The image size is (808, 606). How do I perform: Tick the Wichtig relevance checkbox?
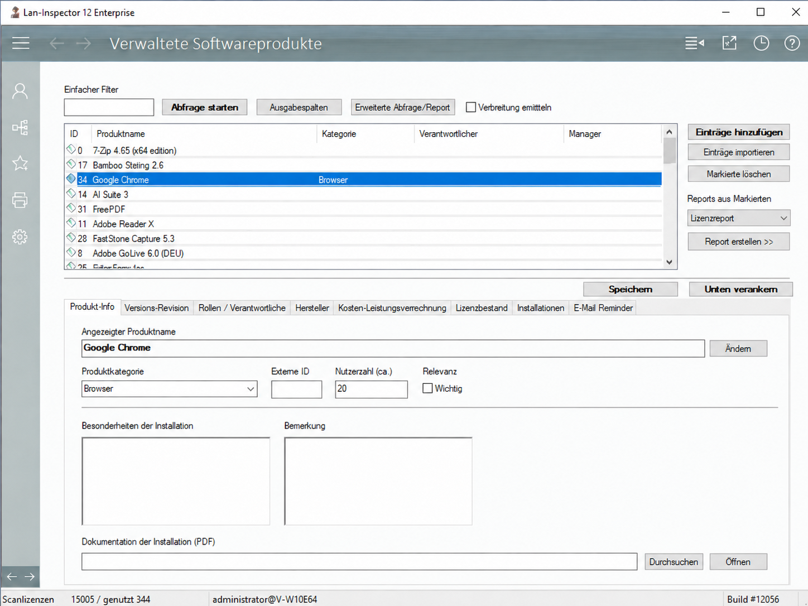pos(427,388)
